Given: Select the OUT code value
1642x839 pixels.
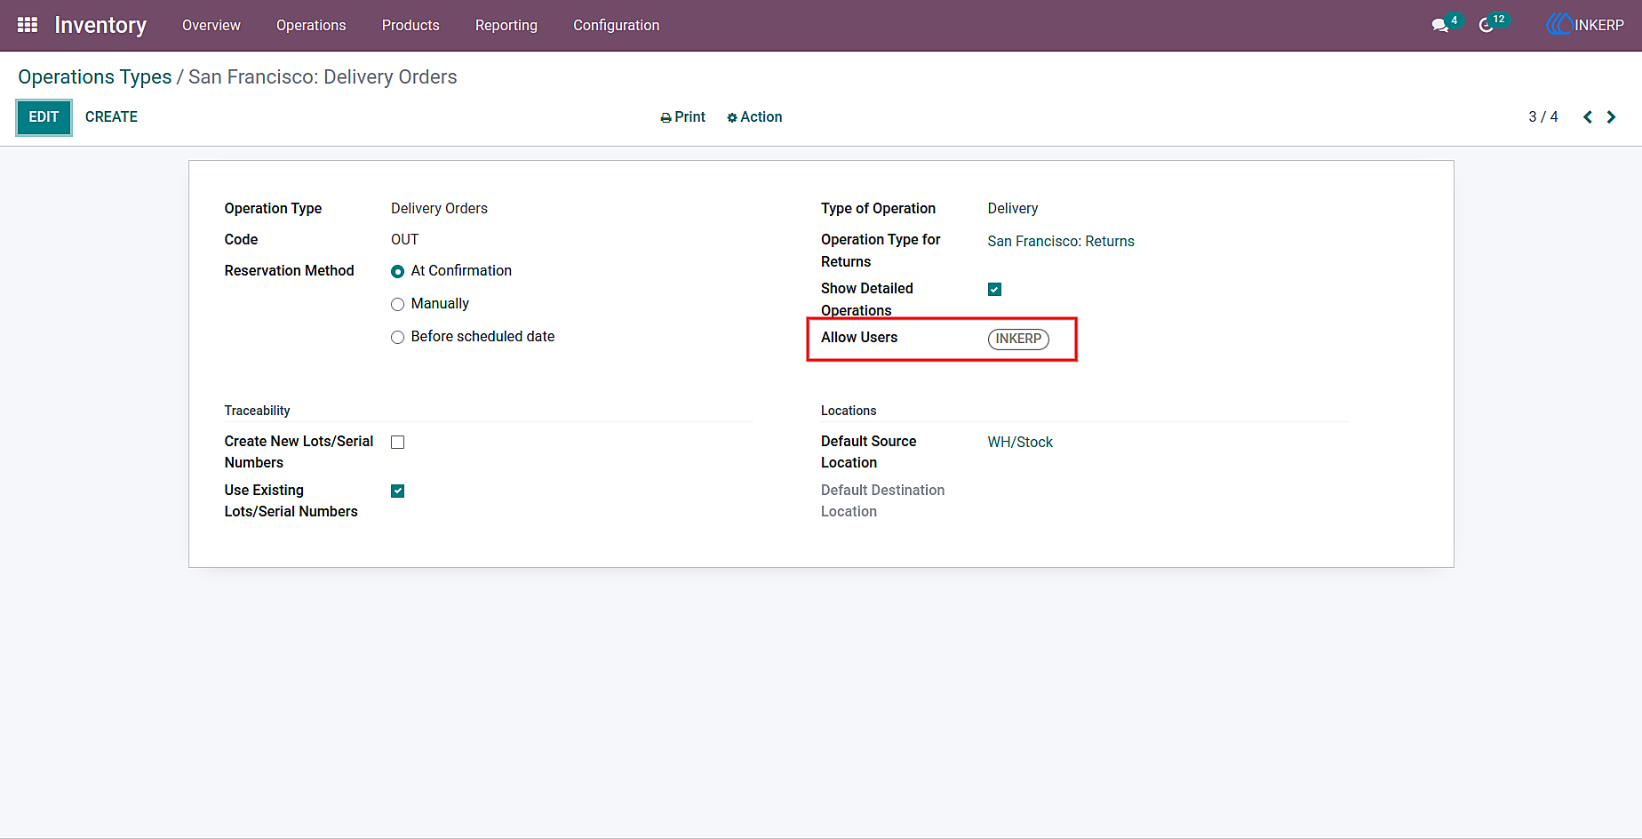Looking at the screenshot, I should click(x=404, y=240).
